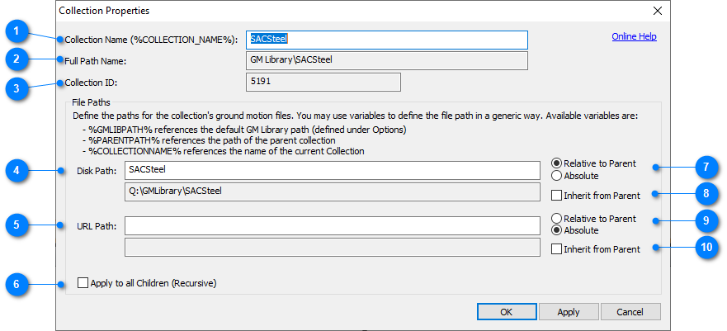
Task: Confirm with the OK button
Action: click(507, 312)
